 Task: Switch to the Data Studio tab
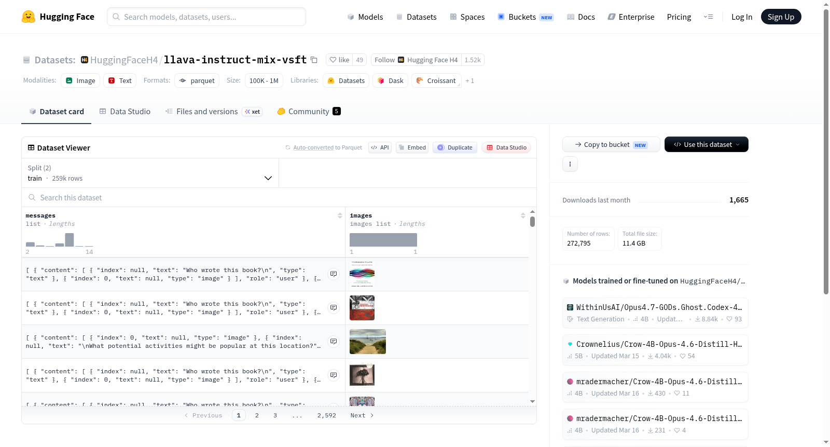pyautogui.click(x=125, y=112)
